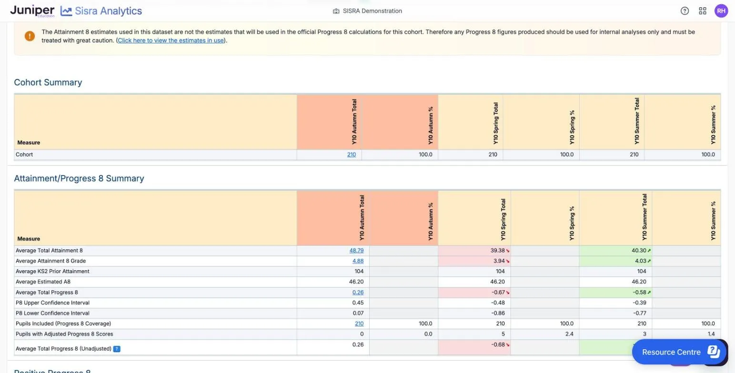The image size is (735, 373).
Task: Click the Spring -0.67 Progress 8 cell
Action: point(474,293)
